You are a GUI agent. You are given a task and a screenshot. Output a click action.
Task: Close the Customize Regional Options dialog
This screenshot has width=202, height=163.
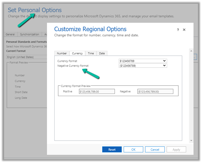click(184, 30)
